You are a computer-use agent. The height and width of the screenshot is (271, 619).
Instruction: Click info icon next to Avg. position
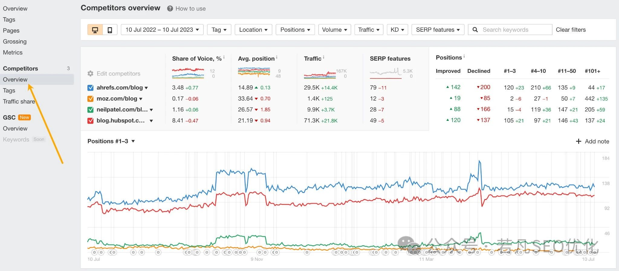point(277,57)
